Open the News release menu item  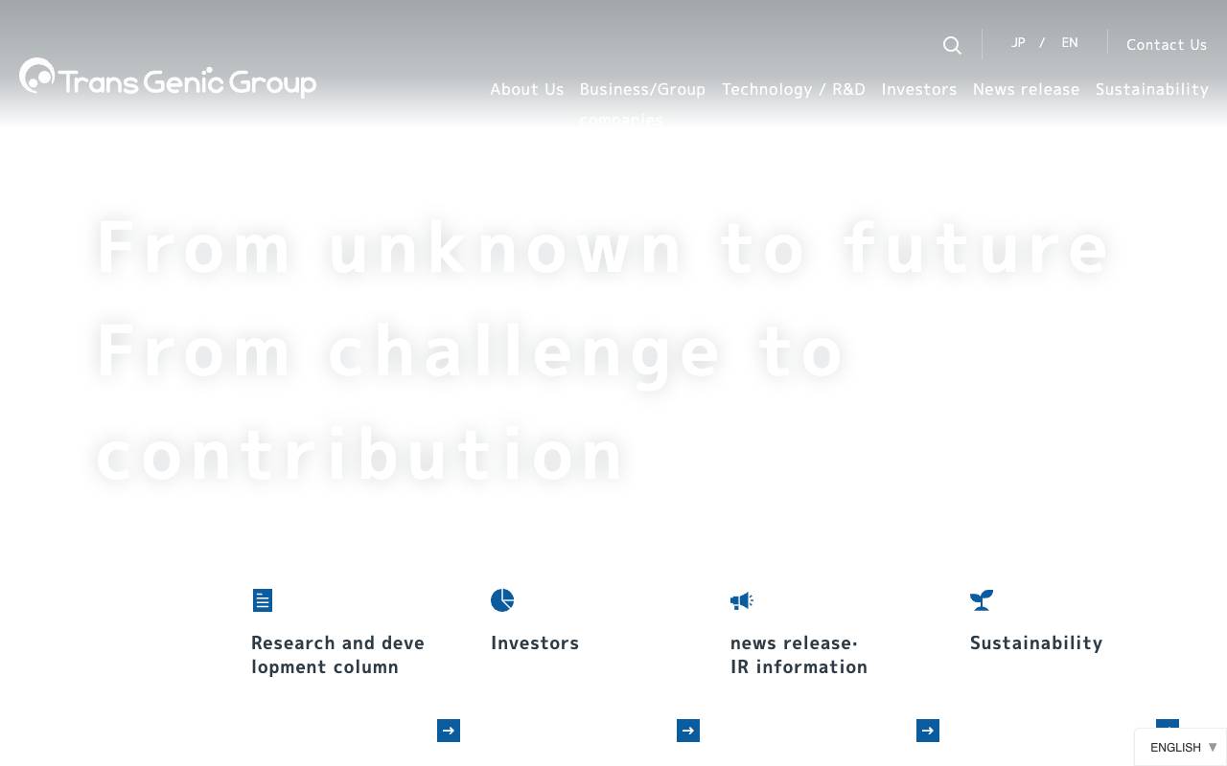pos(1026,90)
